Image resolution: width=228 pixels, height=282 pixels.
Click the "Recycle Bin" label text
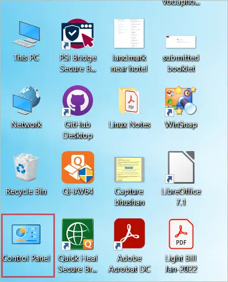point(26,191)
